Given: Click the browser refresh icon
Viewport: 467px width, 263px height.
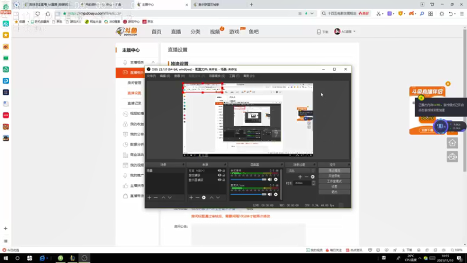Looking at the screenshot, I should point(37,13).
